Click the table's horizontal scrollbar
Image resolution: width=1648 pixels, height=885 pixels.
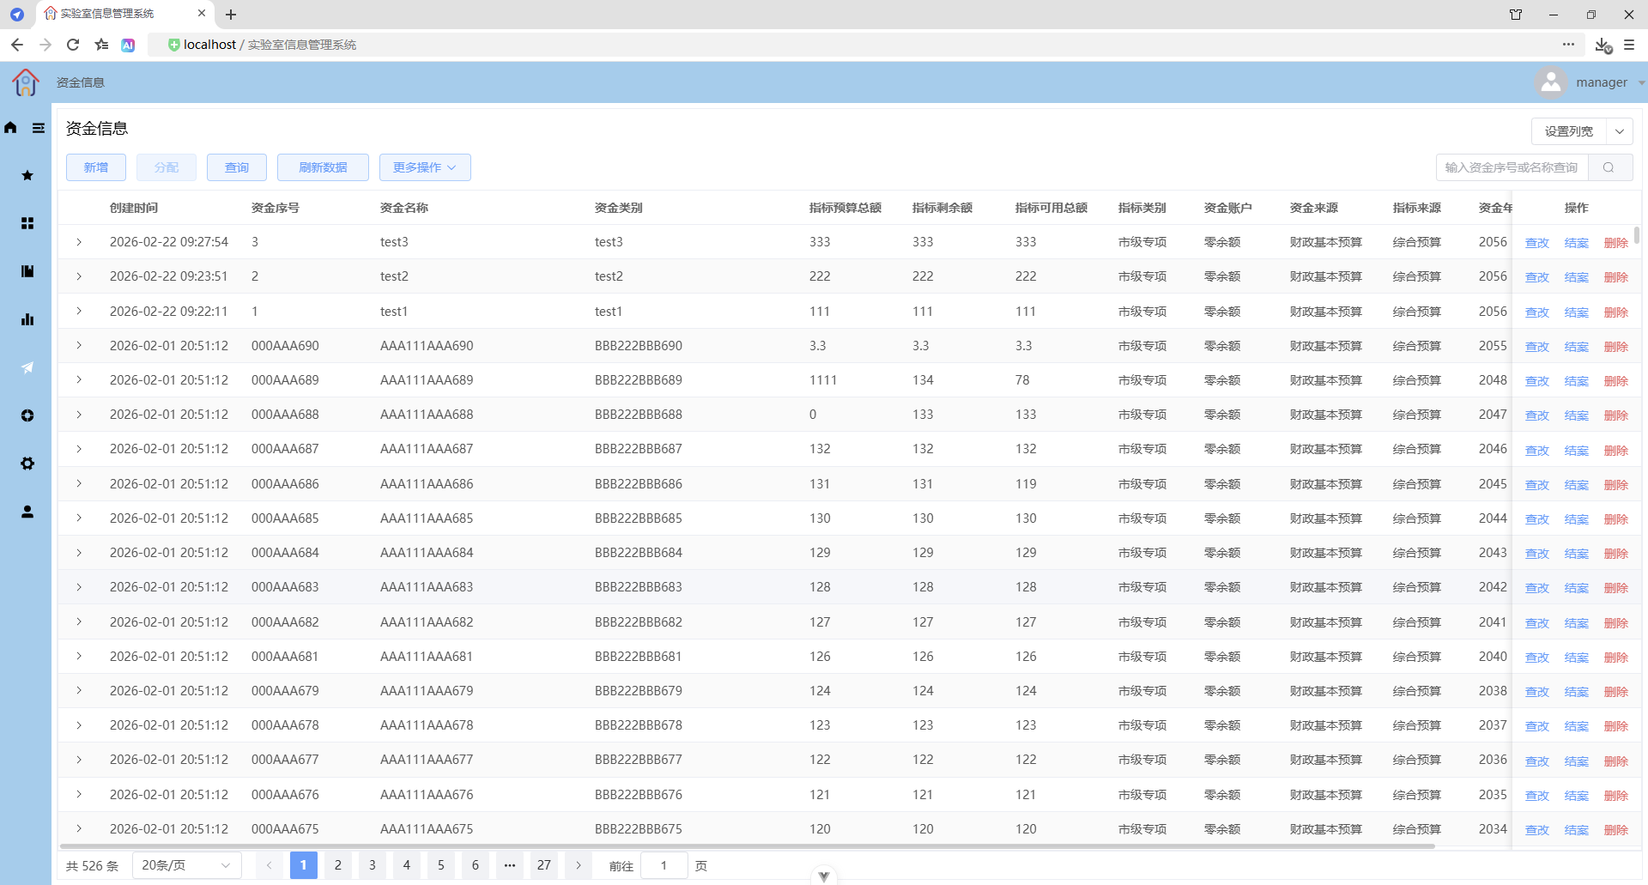747,846
